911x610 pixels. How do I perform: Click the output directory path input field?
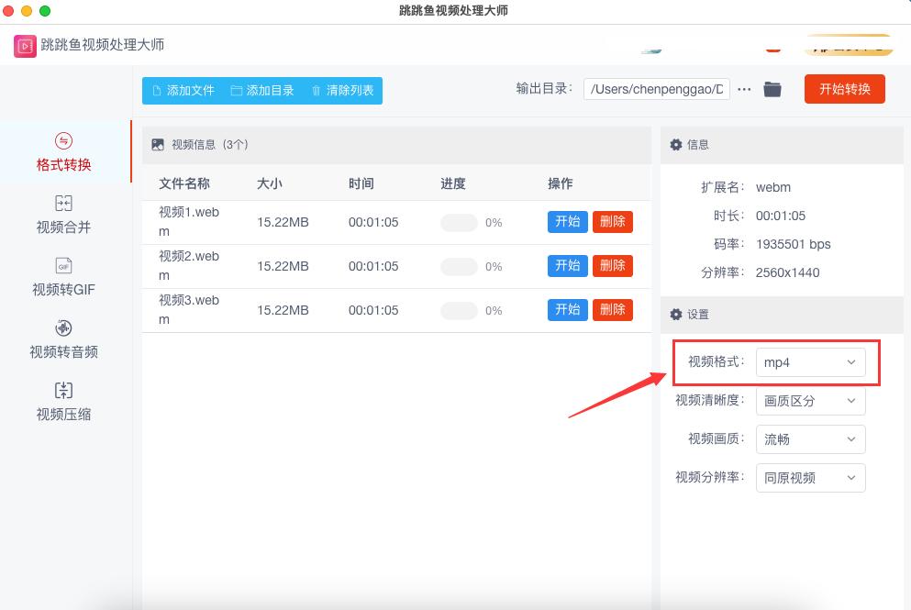tap(656, 89)
